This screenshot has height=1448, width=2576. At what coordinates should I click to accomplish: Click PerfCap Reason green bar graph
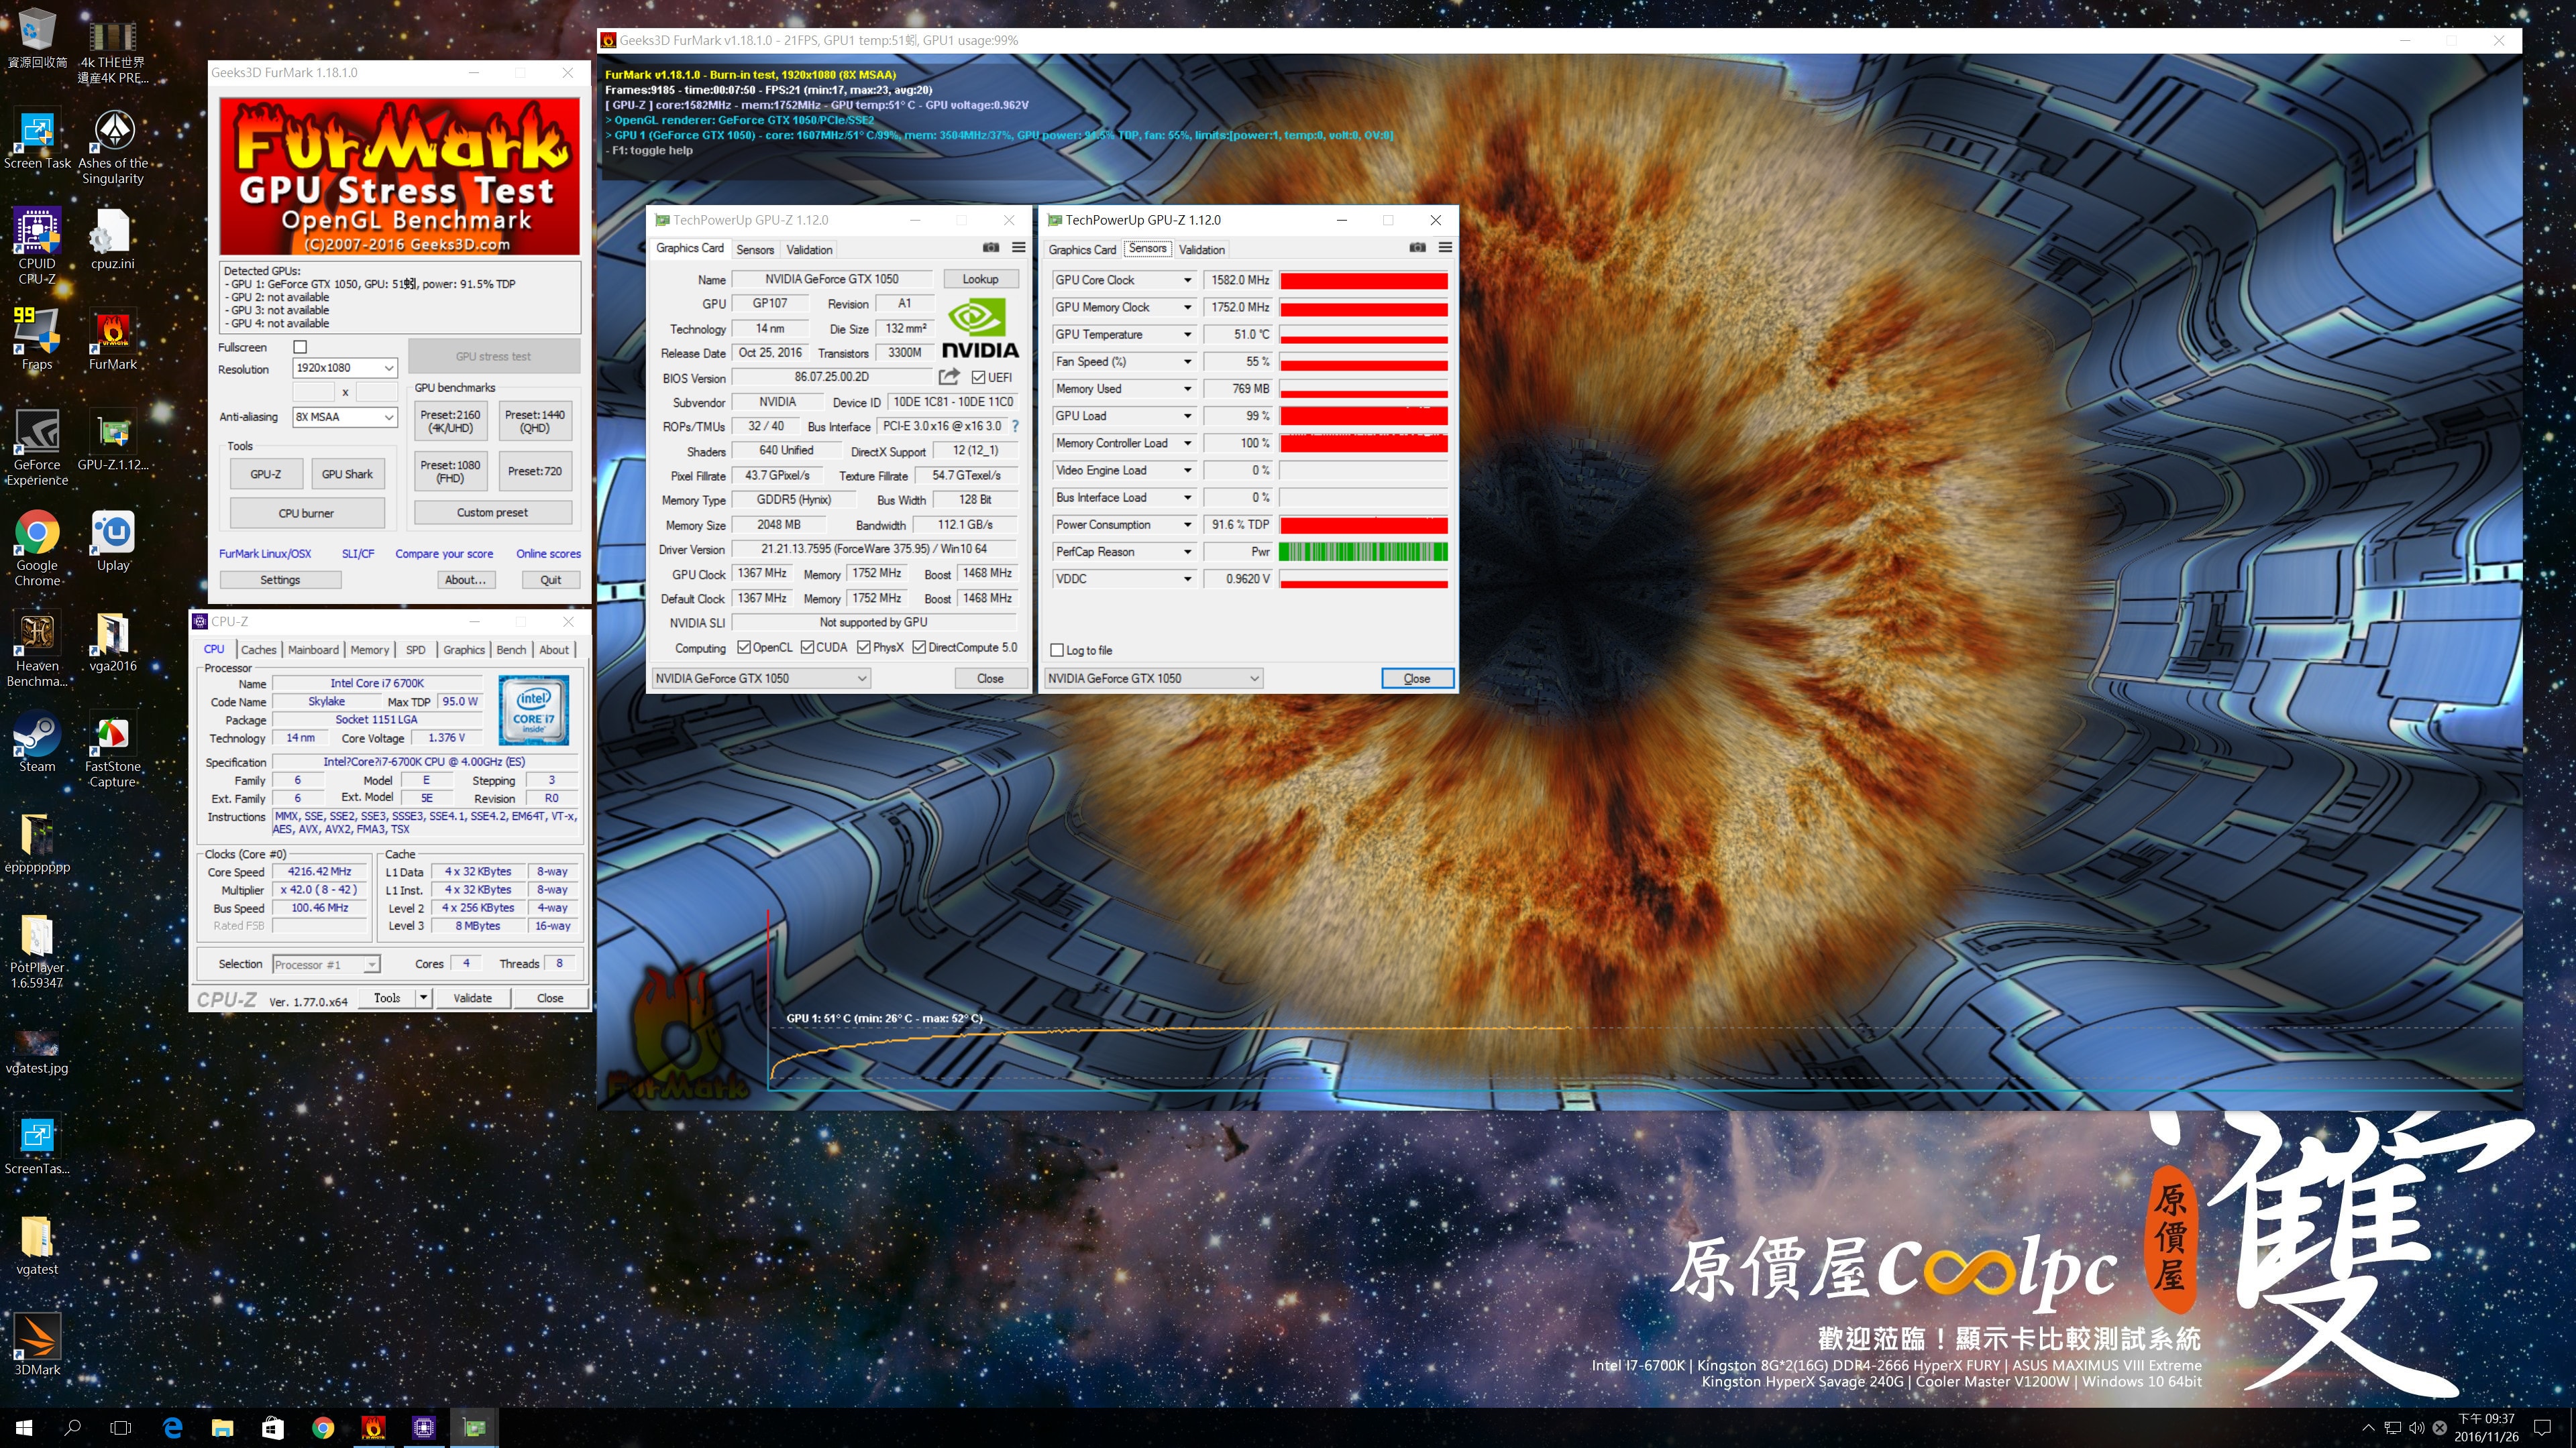pyautogui.click(x=1363, y=552)
